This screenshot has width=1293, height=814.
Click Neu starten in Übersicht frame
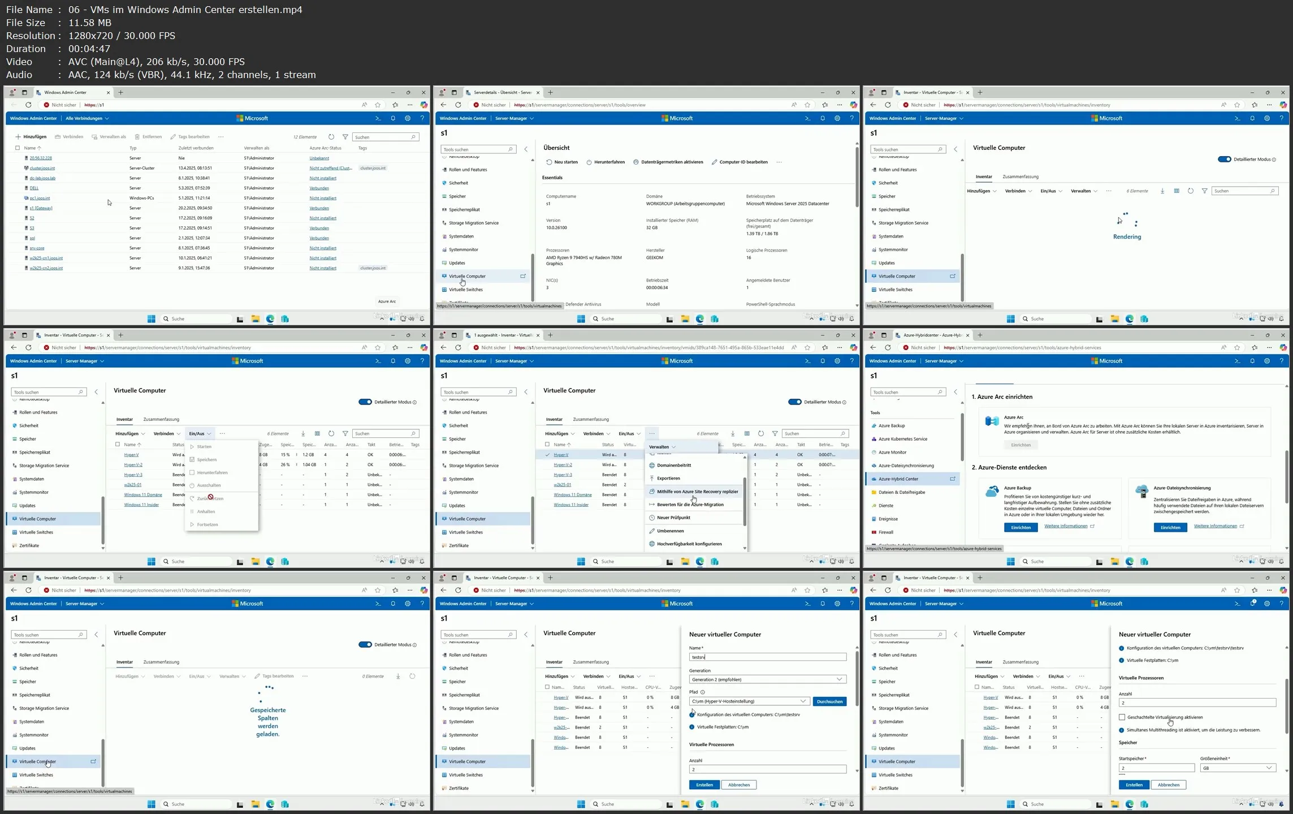(562, 162)
